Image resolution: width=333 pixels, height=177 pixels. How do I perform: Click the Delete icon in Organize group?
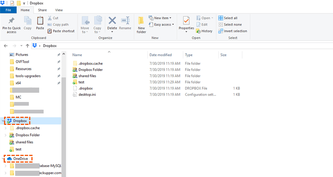coord(112,21)
